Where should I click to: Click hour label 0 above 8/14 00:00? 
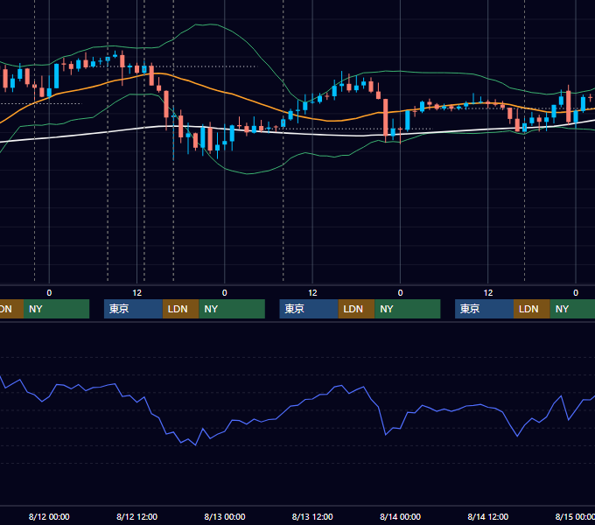pyautogui.click(x=400, y=293)
